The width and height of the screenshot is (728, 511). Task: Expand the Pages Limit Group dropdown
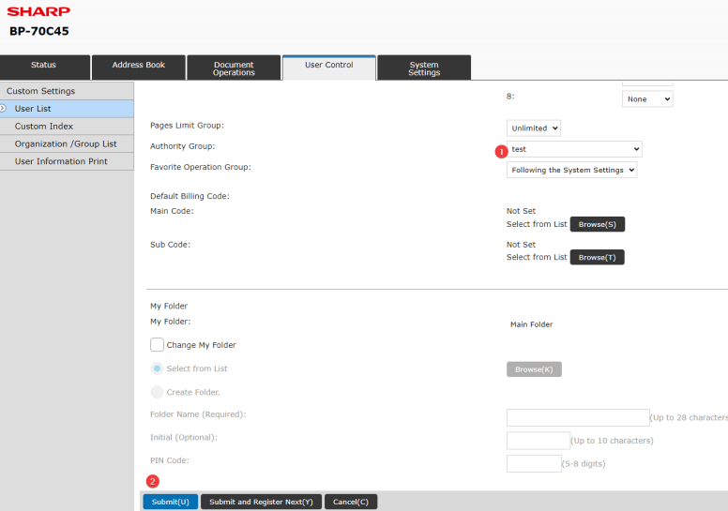click(x=534, y=128)
